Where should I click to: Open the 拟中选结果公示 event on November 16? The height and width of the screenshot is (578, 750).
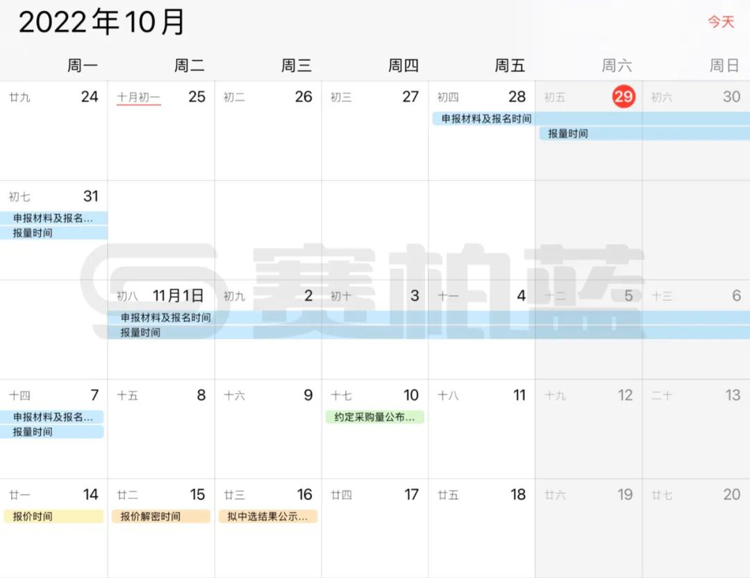[x=268, y=516]
